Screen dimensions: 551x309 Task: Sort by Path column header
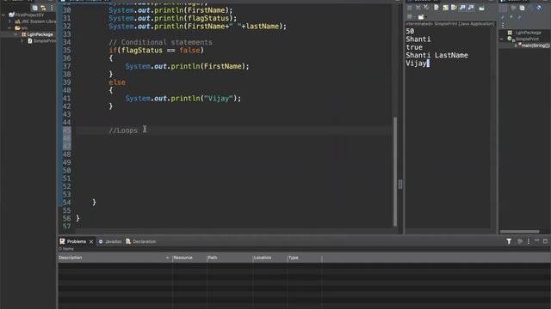pyautogui.click(x=230, y=257)
